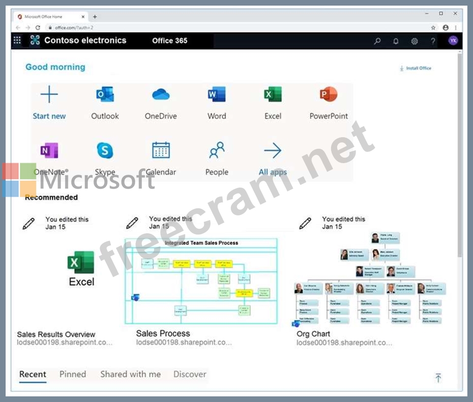Open the browser profile icon
The image size is (473, 402).
[446, 27]
